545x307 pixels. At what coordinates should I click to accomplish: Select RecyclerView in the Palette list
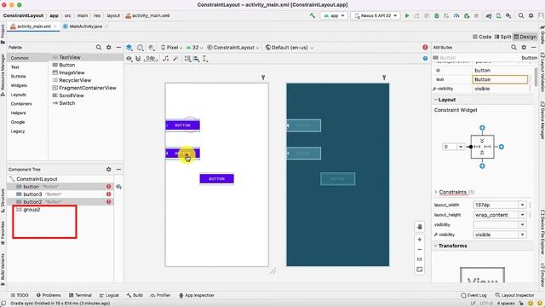pos(75,80)
